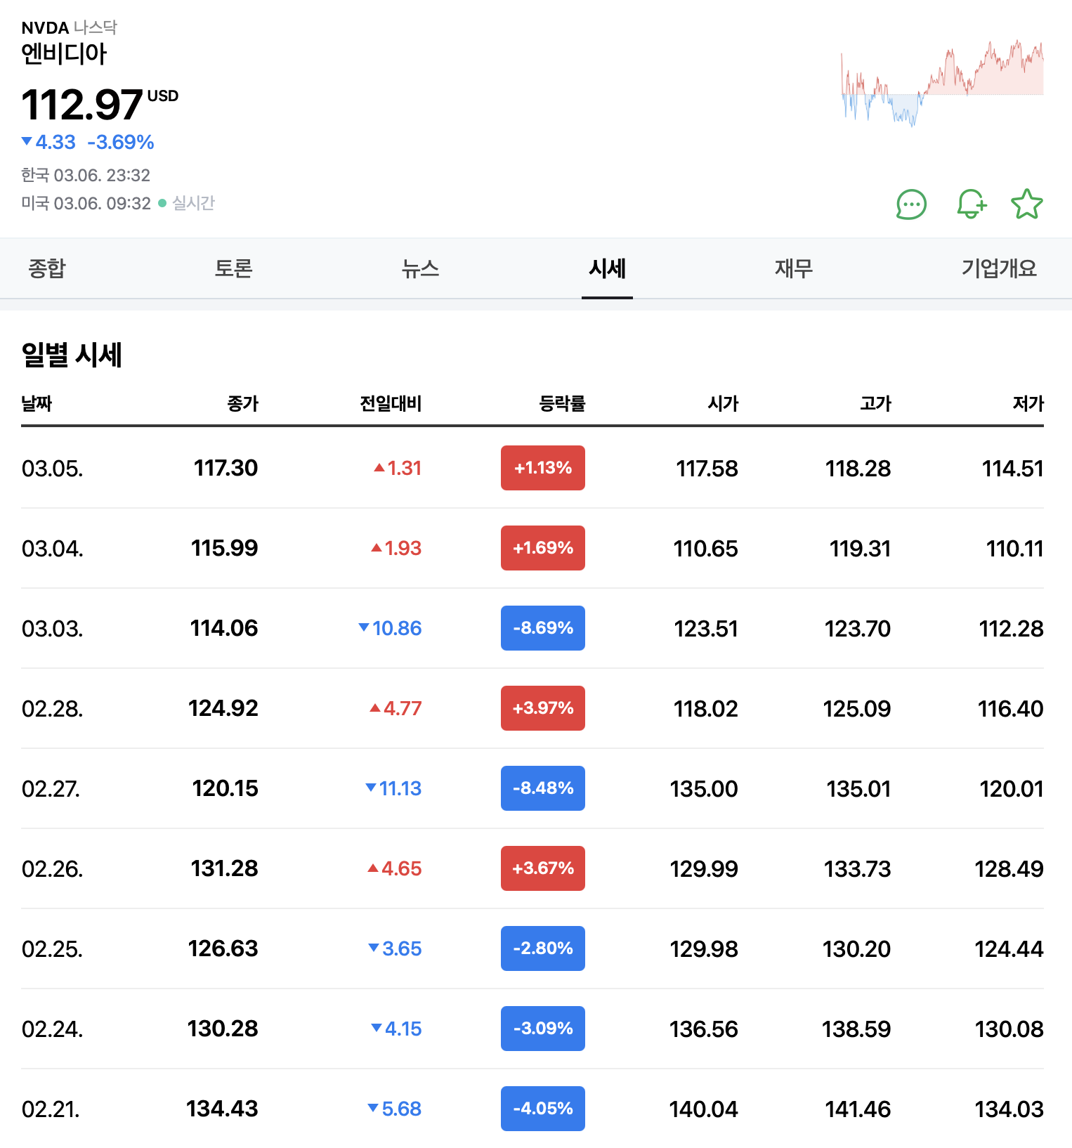Select the 03.05. date row
1072x1148 pixels.
(532, 468)
